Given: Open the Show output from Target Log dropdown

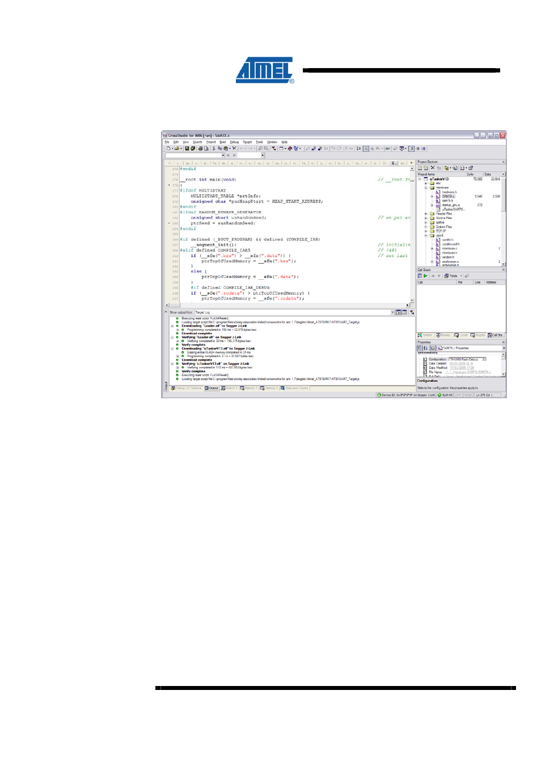Looking at the screenshot, I should [392, 312].
